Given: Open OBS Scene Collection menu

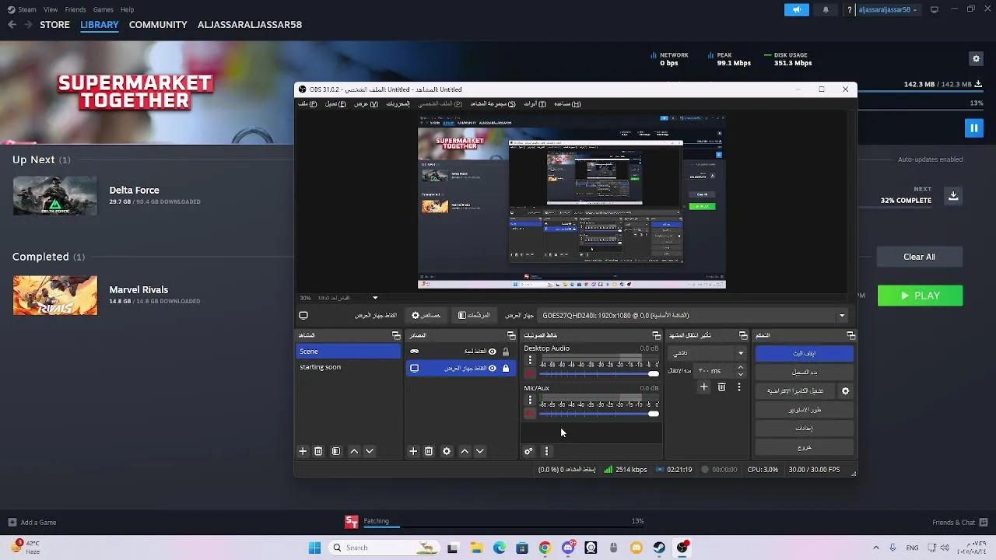Looking at the screenshot, I should (493, 104).
